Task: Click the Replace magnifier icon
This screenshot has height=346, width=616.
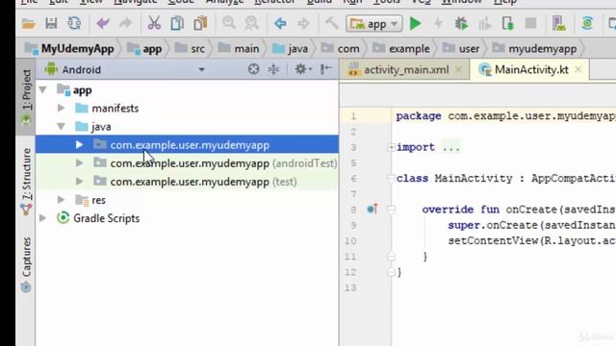Action: point(251,23)
